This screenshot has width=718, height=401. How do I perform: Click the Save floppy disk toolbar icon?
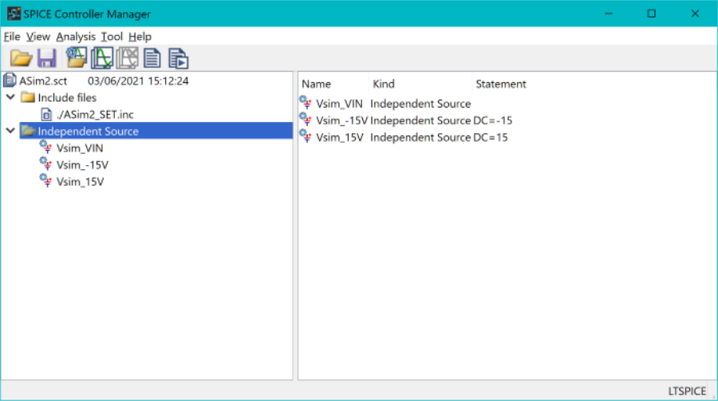[47, 58]
